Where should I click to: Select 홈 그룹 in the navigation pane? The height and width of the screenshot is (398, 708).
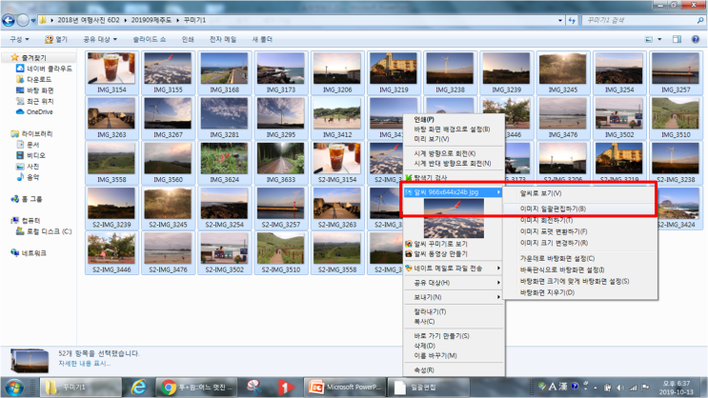[27, 199]
